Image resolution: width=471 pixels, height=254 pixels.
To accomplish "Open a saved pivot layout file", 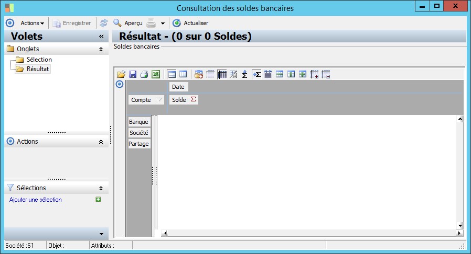I will [121, 74].
